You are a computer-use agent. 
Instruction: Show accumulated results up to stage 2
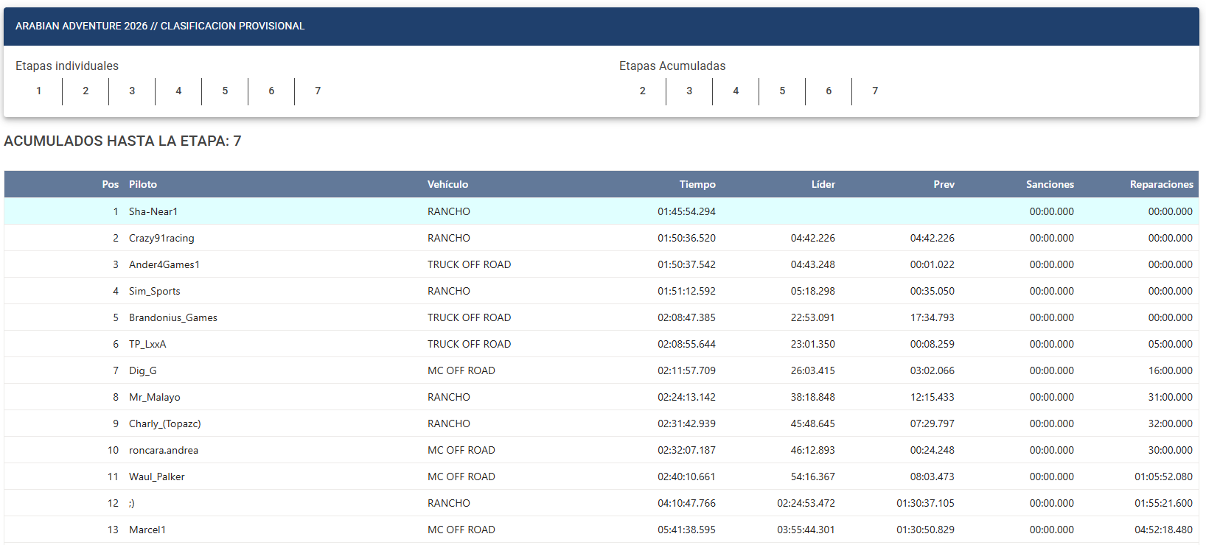click(643, 91)
